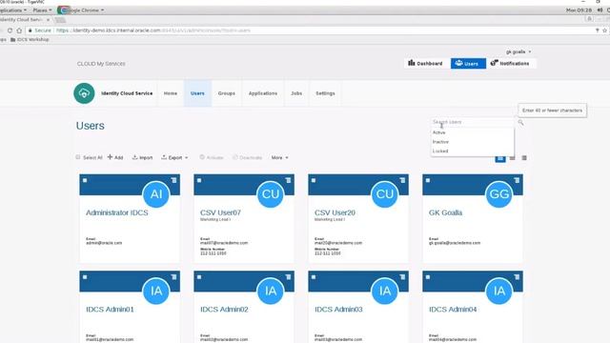Open the action menu on GK Goalla card
610x343 pixels.
coord(517,180)
